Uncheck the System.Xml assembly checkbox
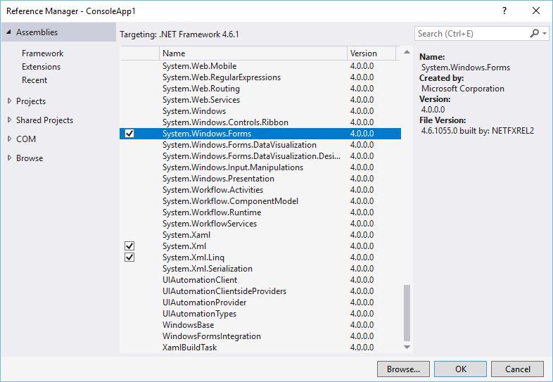The image size is (553, 382). pos(129,246)
